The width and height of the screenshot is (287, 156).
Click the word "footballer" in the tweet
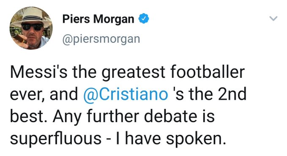pyautogui.click(x=208, y=72)
